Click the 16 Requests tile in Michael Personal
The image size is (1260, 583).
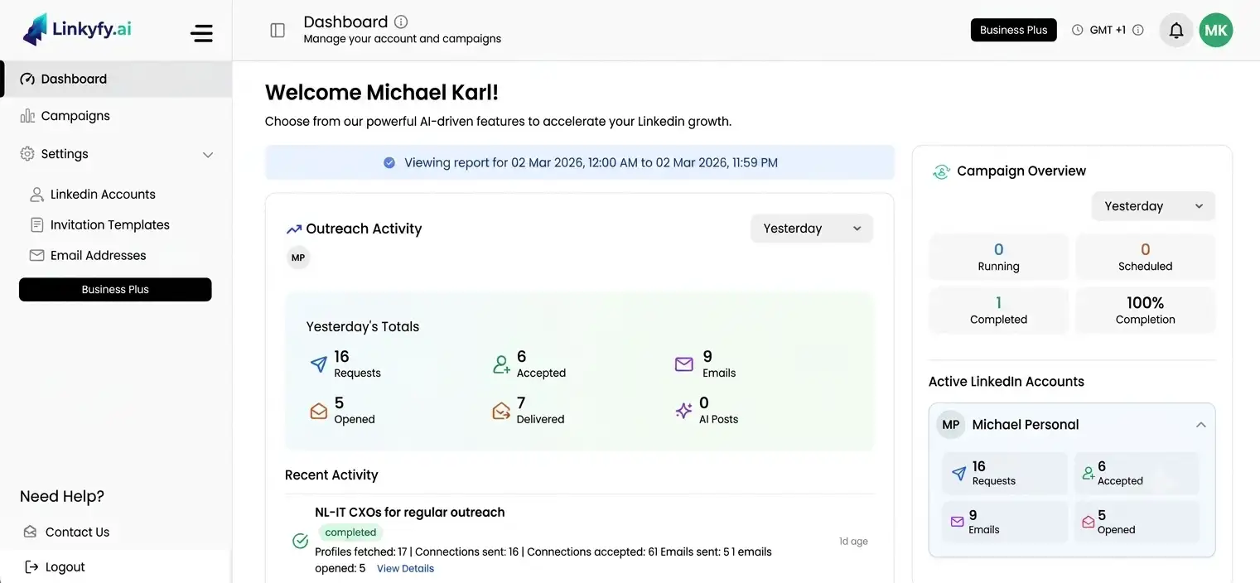pos(1005,473)
